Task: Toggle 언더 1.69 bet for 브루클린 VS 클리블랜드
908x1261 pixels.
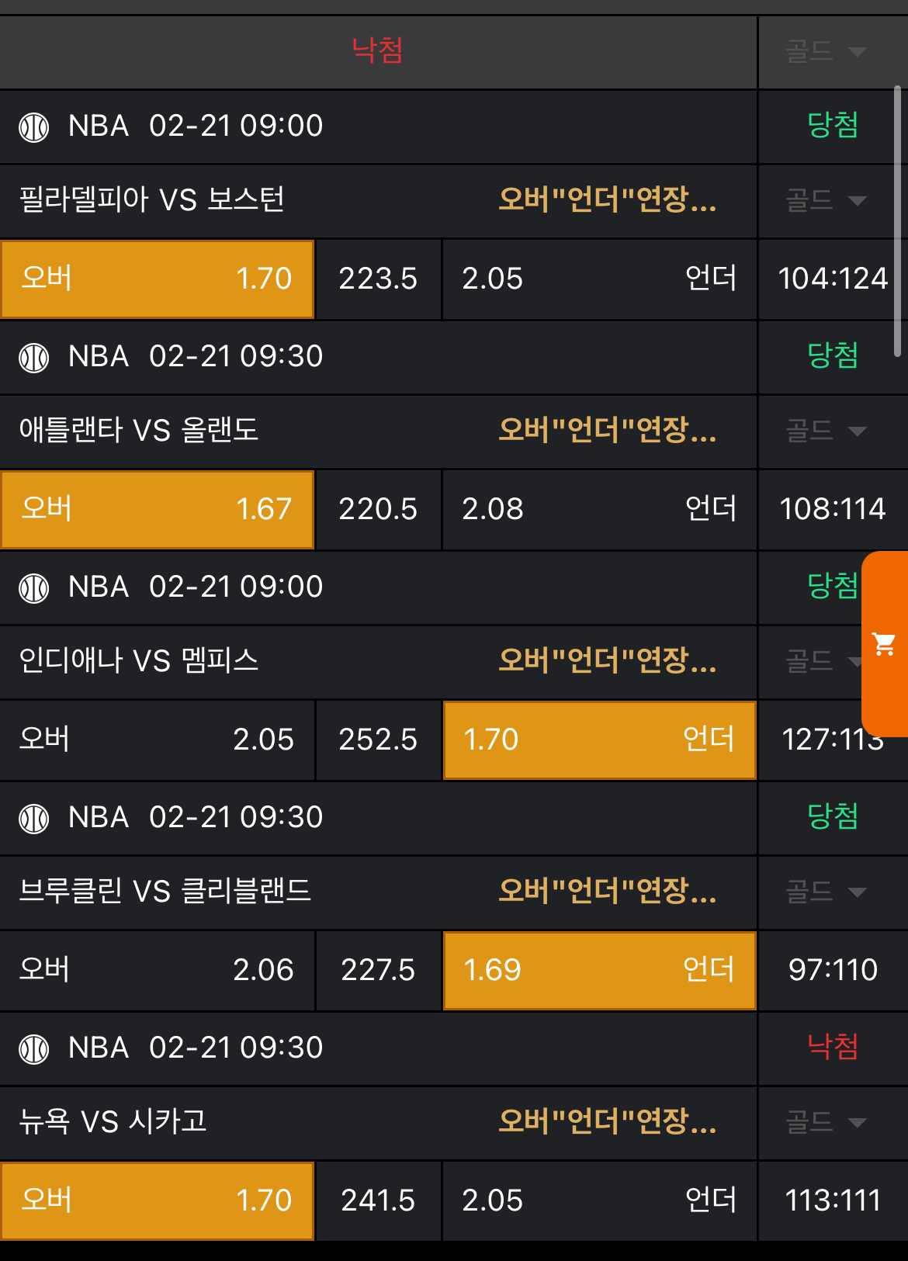Action: (x=599, y=970)
